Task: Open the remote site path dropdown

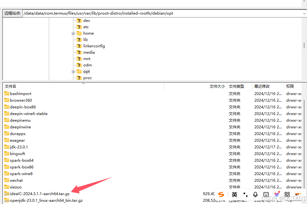Action: (304, 13)
